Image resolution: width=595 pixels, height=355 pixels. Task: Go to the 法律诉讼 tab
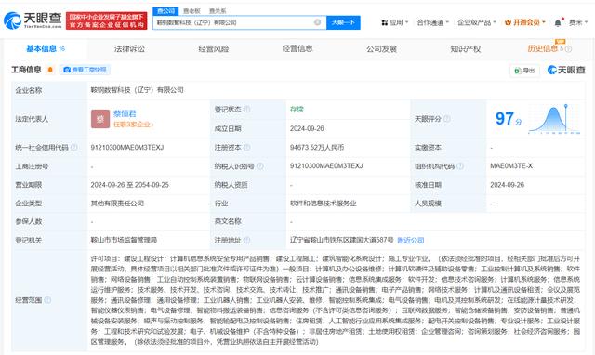[129, 48]
